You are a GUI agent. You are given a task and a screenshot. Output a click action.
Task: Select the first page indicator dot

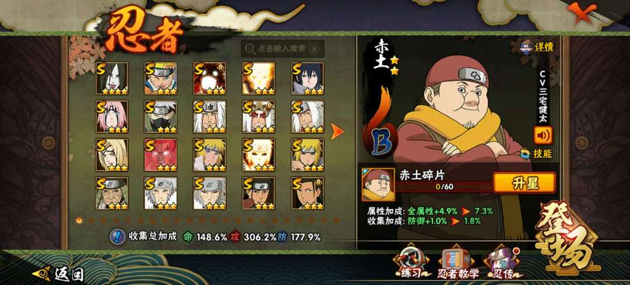79,220
